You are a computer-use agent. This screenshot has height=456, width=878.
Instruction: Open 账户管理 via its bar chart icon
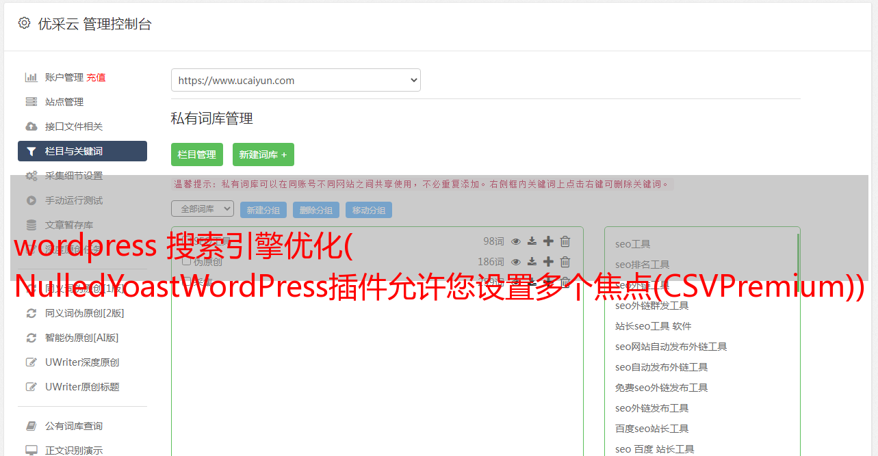tap(31, 77)
